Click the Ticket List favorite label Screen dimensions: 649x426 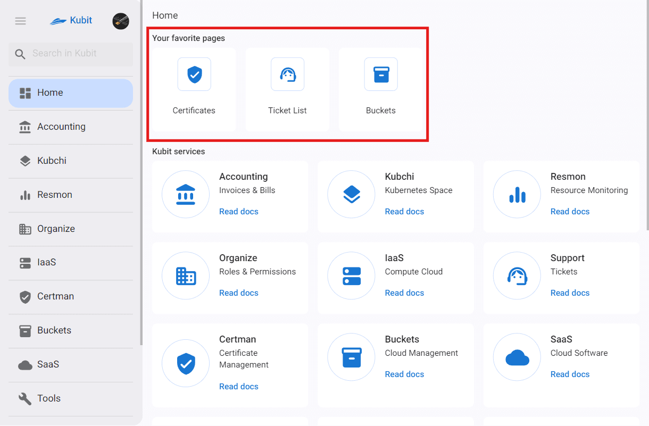click(288, 111)
